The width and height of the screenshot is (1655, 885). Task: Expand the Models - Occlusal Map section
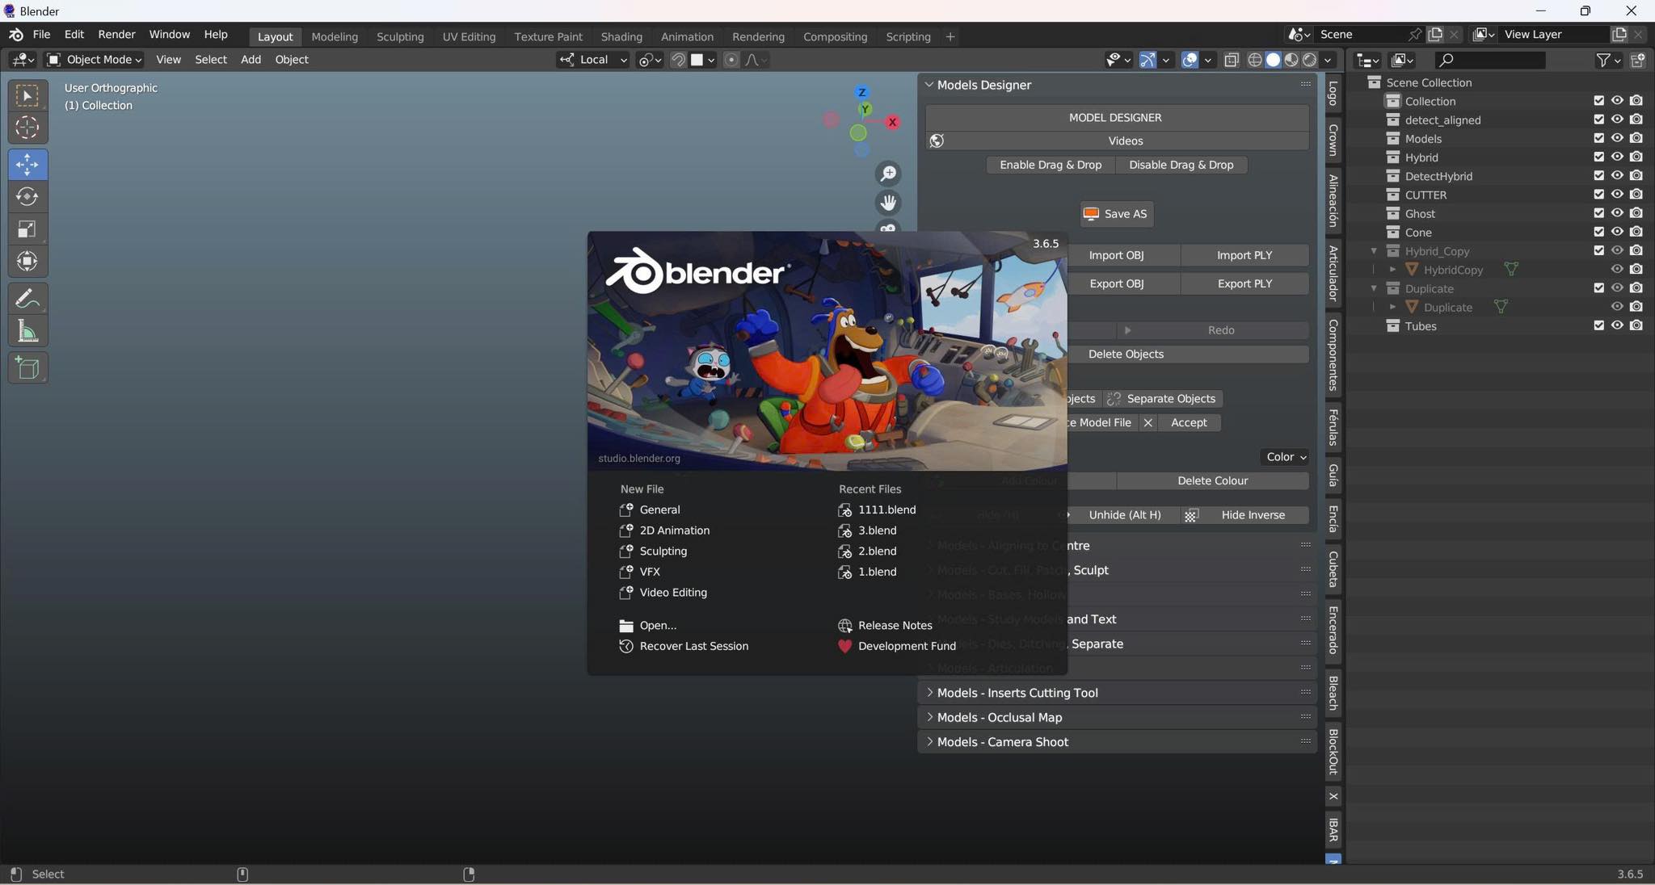point(999,717)
